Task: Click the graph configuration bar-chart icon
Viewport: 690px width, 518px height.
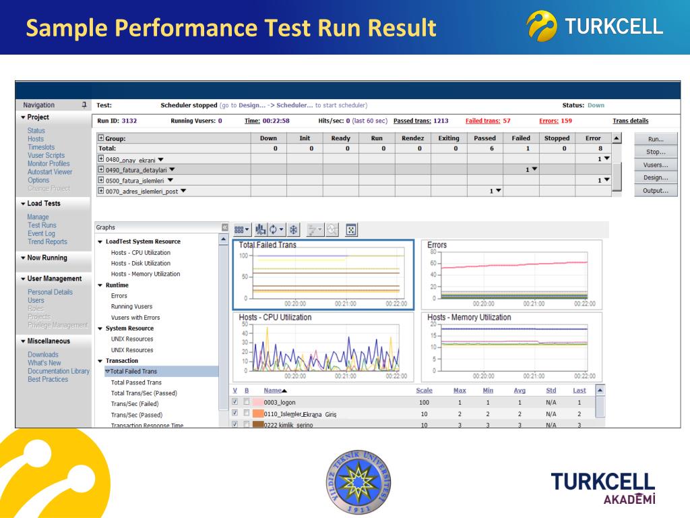Action: [261, 230]
